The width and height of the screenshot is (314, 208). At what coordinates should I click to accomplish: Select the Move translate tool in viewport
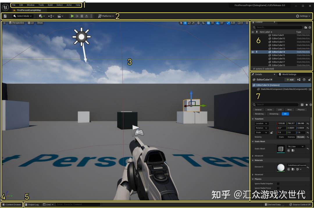[x=185, y=23]
